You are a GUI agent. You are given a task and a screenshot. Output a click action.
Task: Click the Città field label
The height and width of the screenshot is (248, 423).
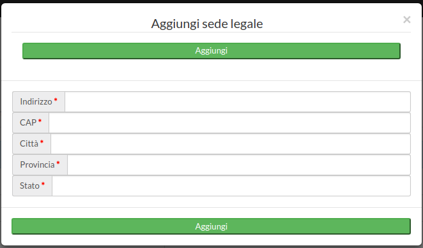[x=29, y=143]
